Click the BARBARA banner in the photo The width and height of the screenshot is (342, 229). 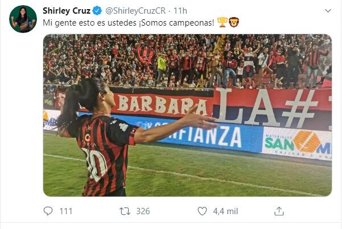163,105
